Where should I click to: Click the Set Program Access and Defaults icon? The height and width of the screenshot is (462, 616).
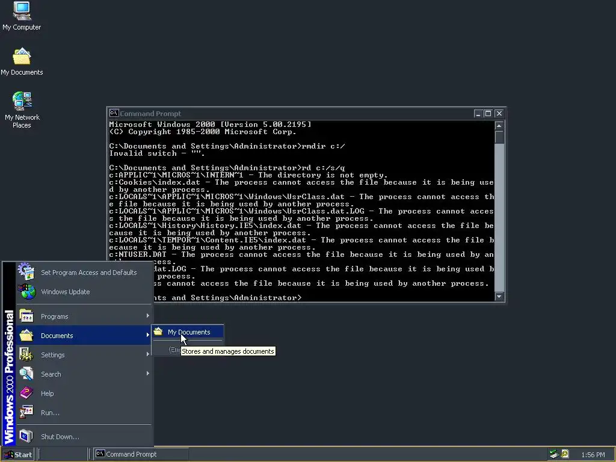[x=26, y=272]
